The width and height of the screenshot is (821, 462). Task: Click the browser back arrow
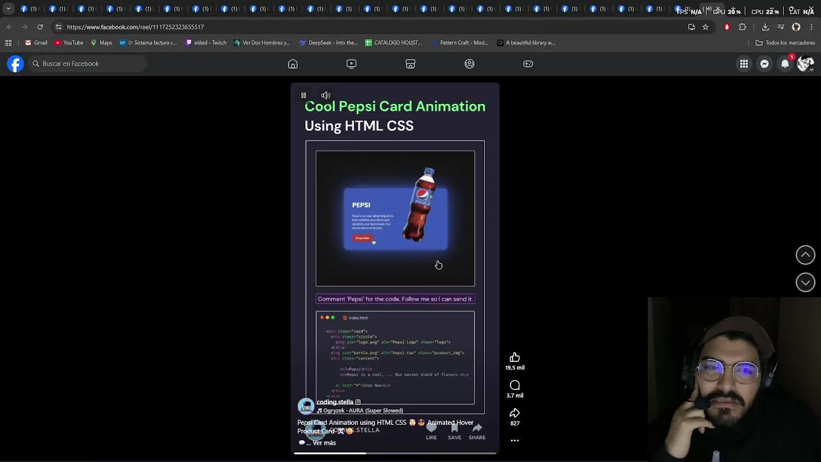pyautogui.click(x=9, y=27)
